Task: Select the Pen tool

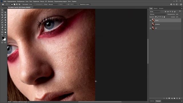Action: coord(5,27)
